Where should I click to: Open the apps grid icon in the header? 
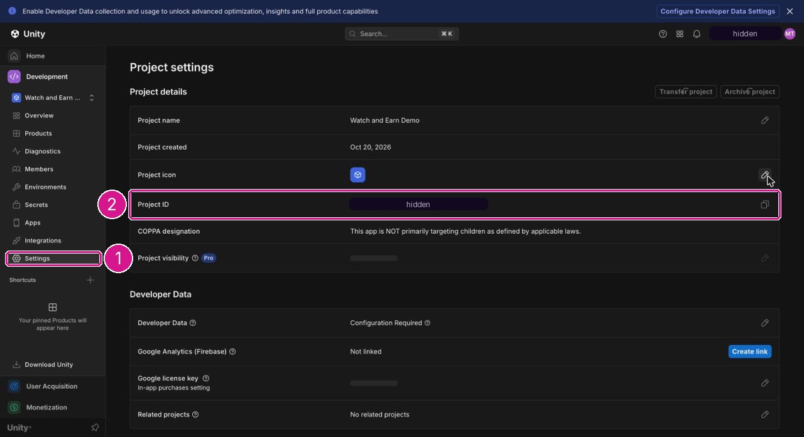tap(680, 34)
